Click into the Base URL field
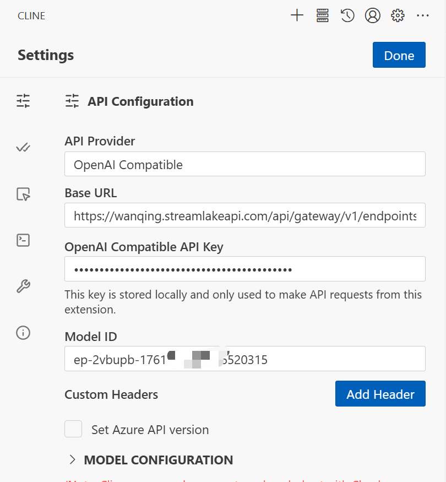The width and height of the screenshot is (446, 482). point(244,216)
